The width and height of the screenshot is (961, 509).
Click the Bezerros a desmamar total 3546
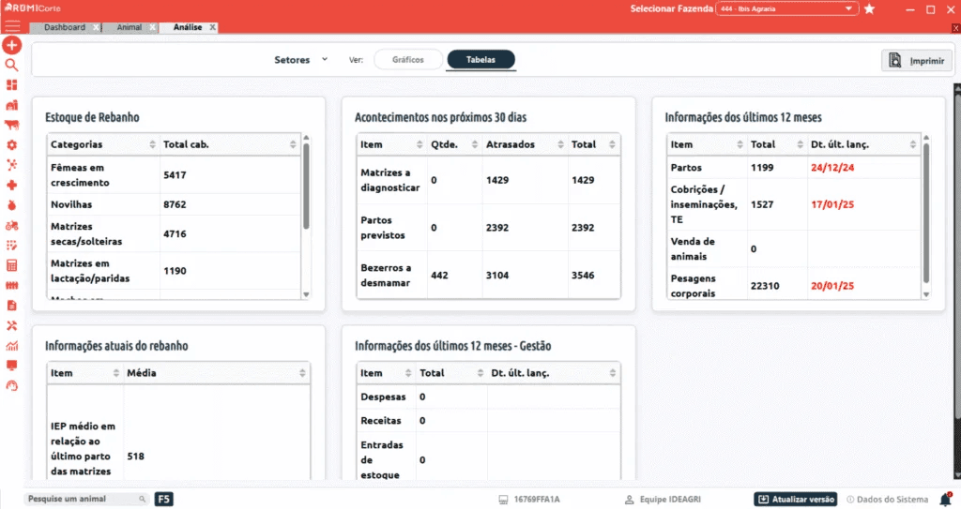(x=583, y=275)
